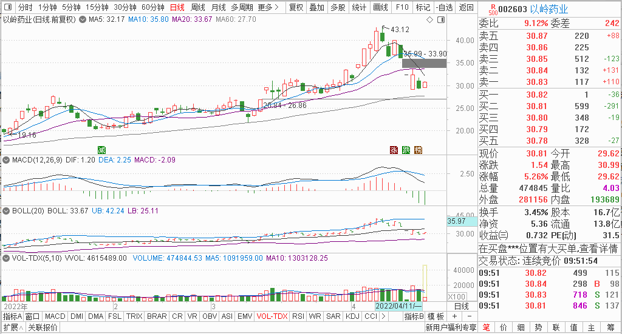Click the orange 榜 marker icon
622x334 pixels.
(418, 150)
